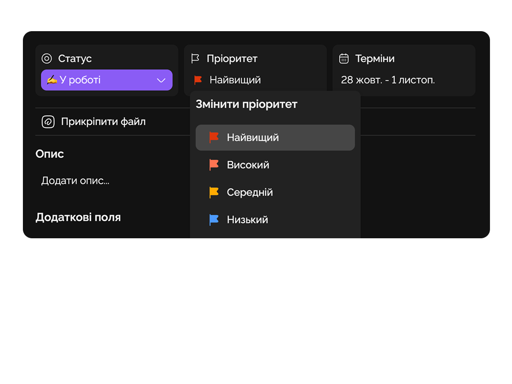Click the Пріоритет flag outline icon
The image size is (512, 384).
click(x=195, y=59)
